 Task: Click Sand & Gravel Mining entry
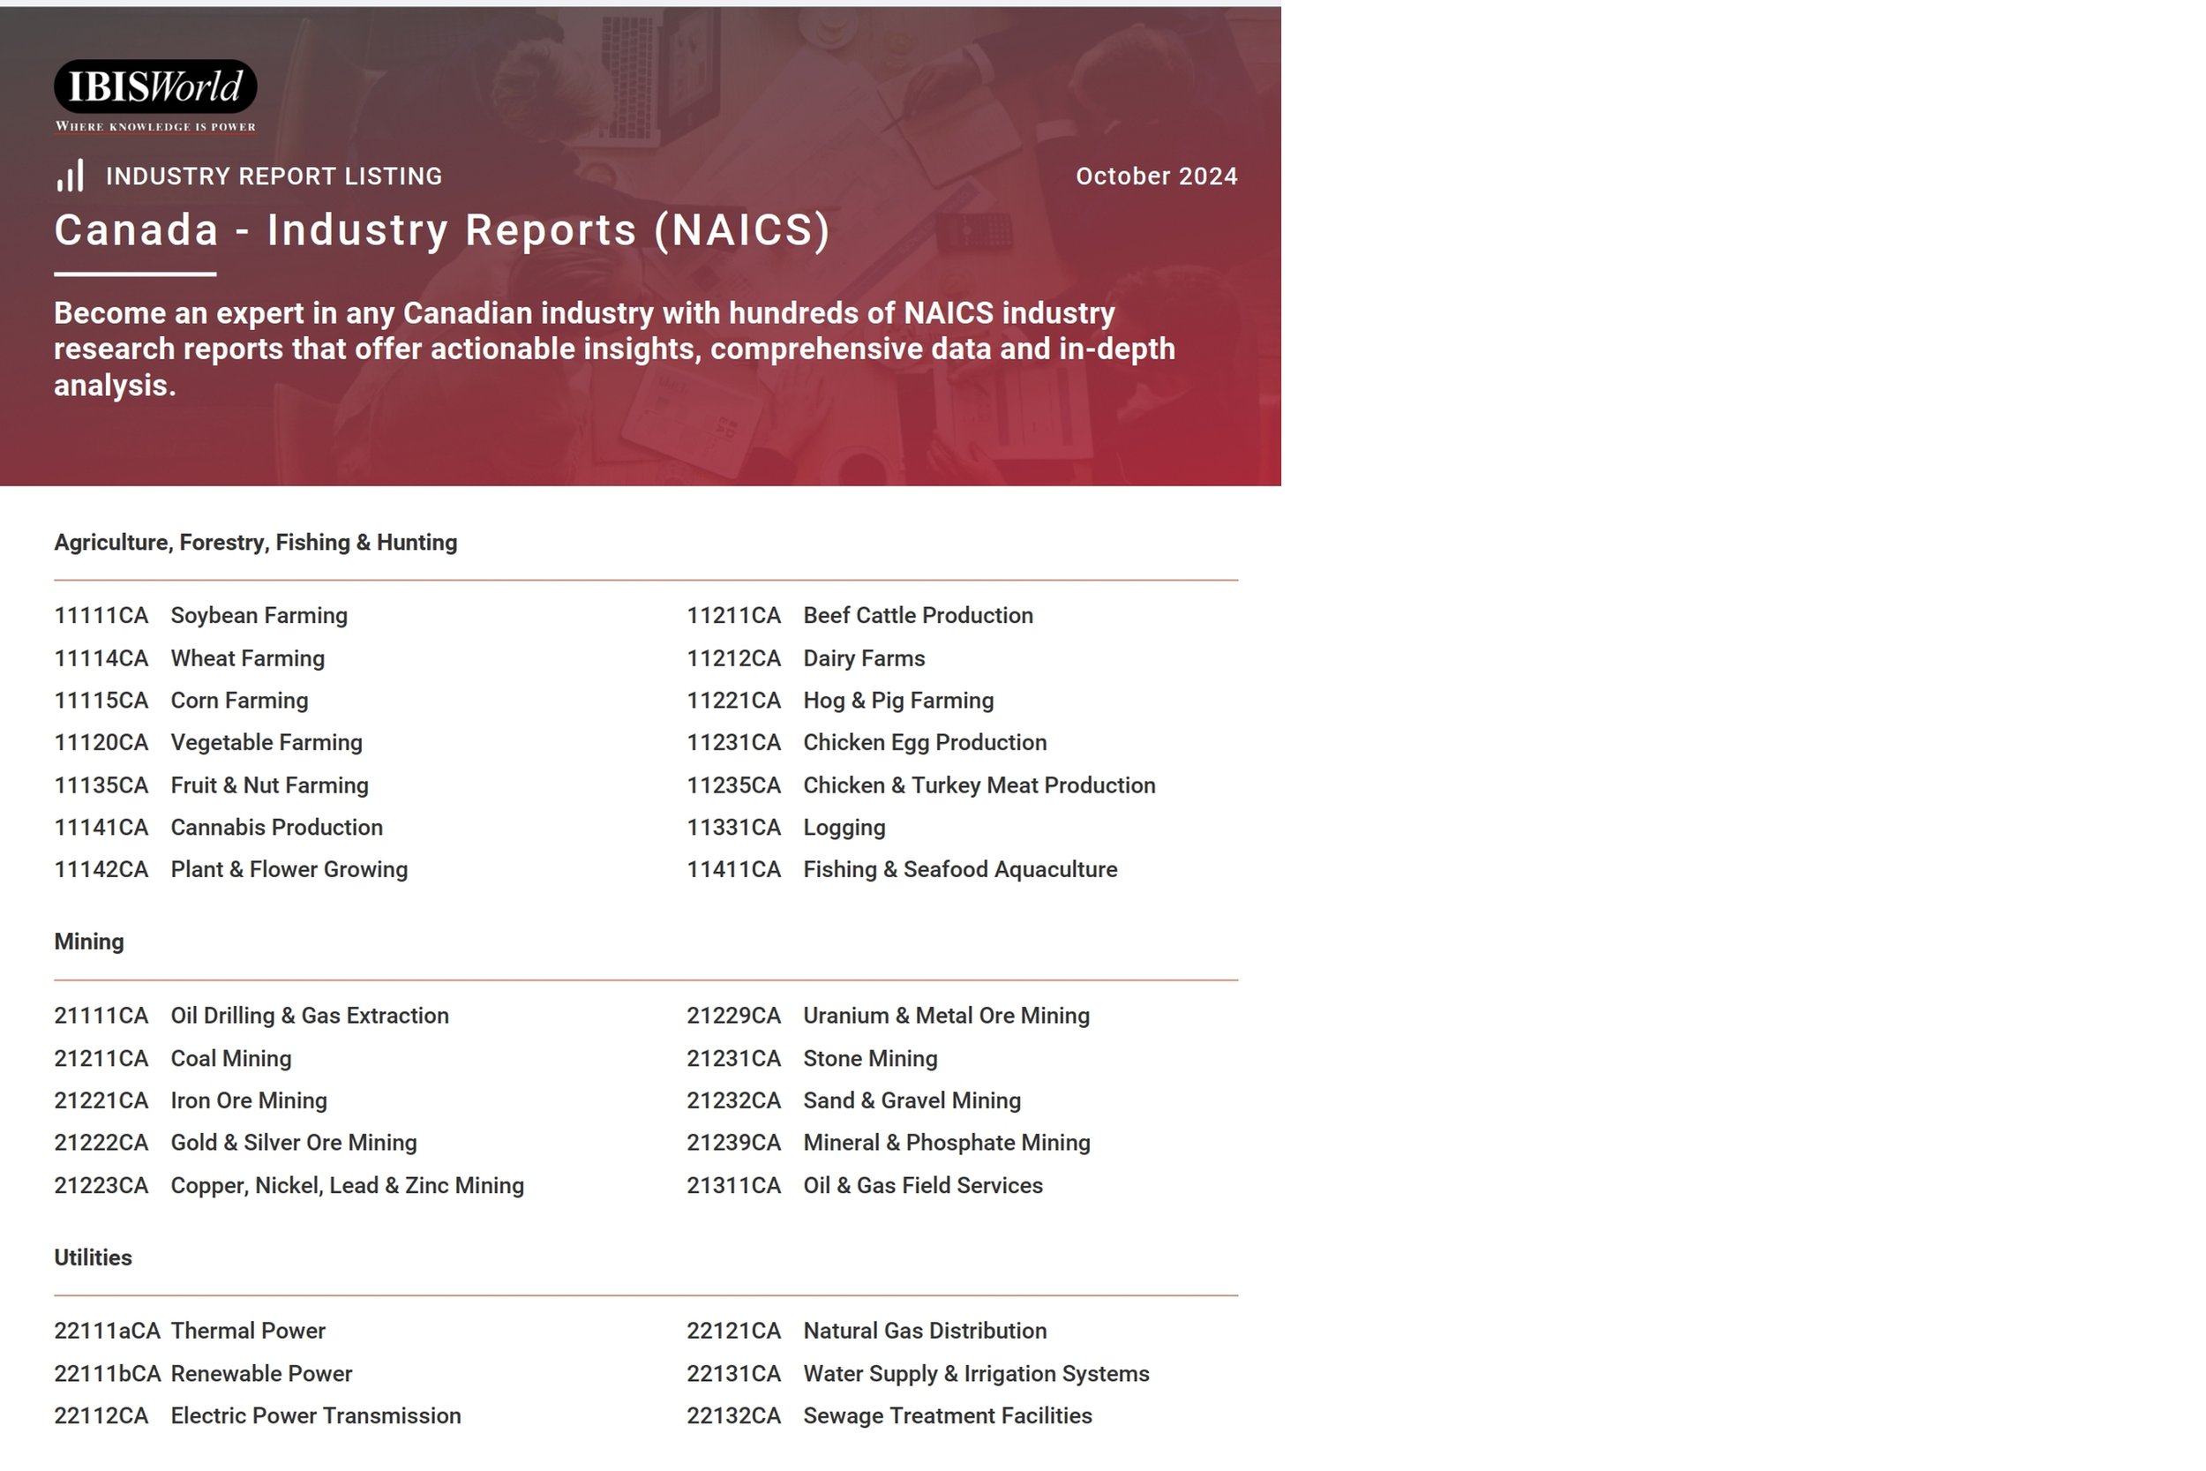click(912, 1100)
